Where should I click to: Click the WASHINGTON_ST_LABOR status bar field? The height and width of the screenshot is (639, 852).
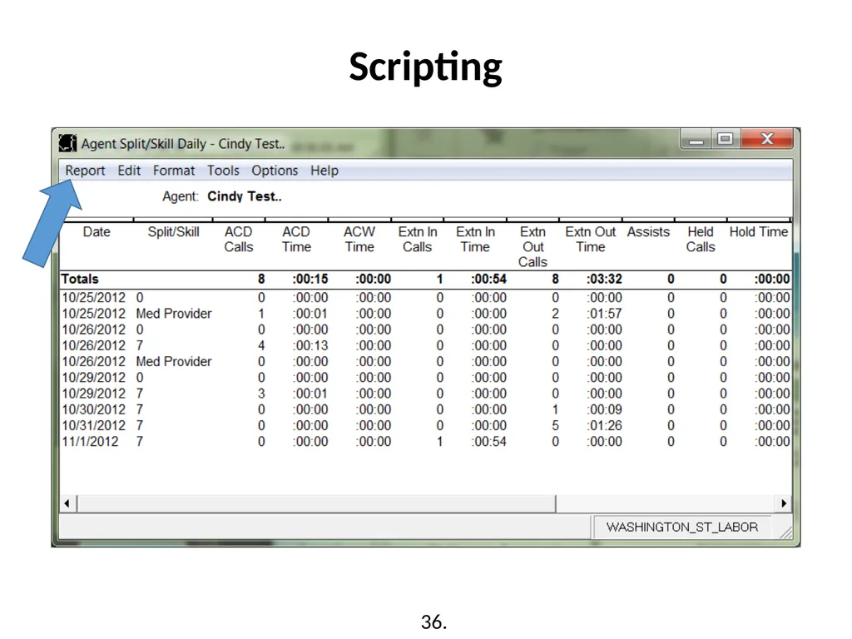pos(682,527)
